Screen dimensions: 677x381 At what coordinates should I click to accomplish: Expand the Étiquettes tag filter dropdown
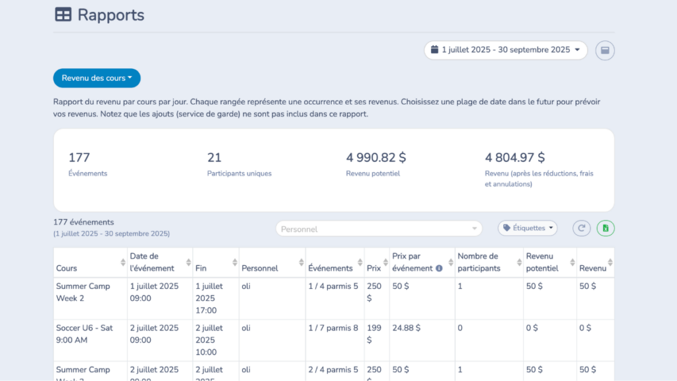click(x=528, y=228)
